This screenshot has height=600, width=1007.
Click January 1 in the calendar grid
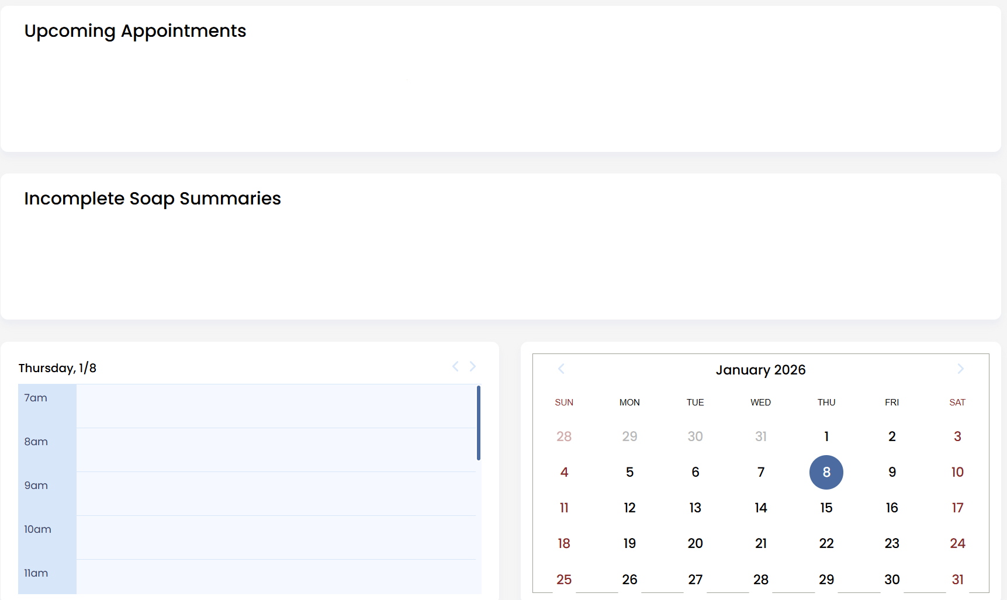pos(826,436)
